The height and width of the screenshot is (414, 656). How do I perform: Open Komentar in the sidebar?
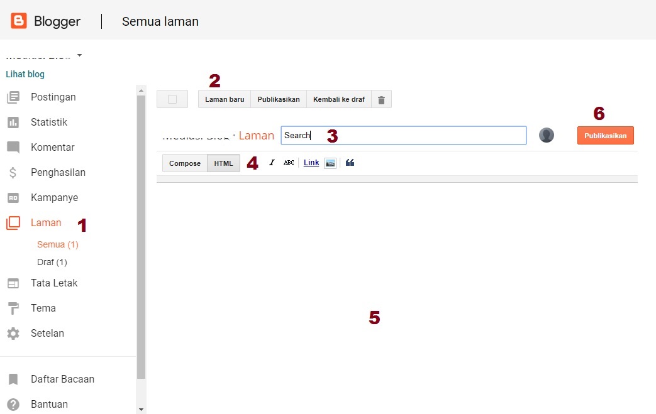point(53,147)
